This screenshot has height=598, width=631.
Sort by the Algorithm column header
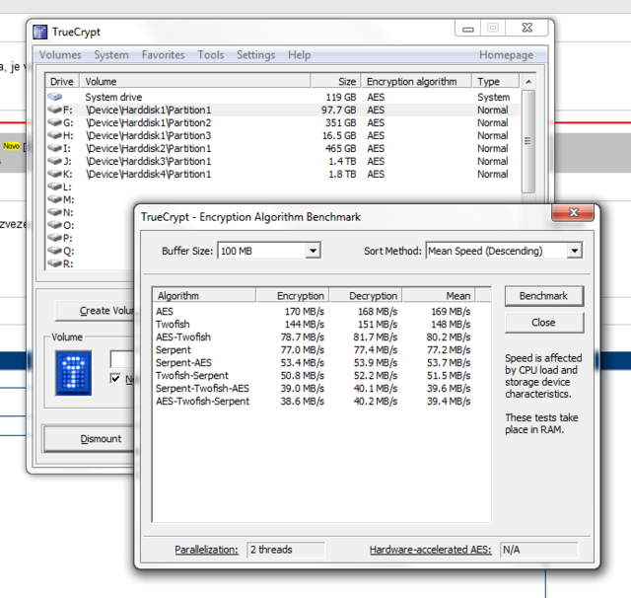[x=204, y=296]
